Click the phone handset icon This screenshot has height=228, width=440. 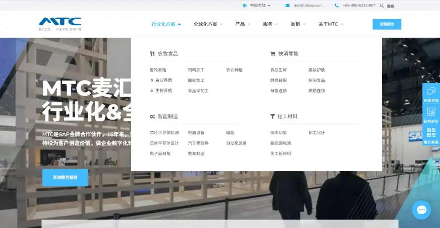tap(336, 6)
